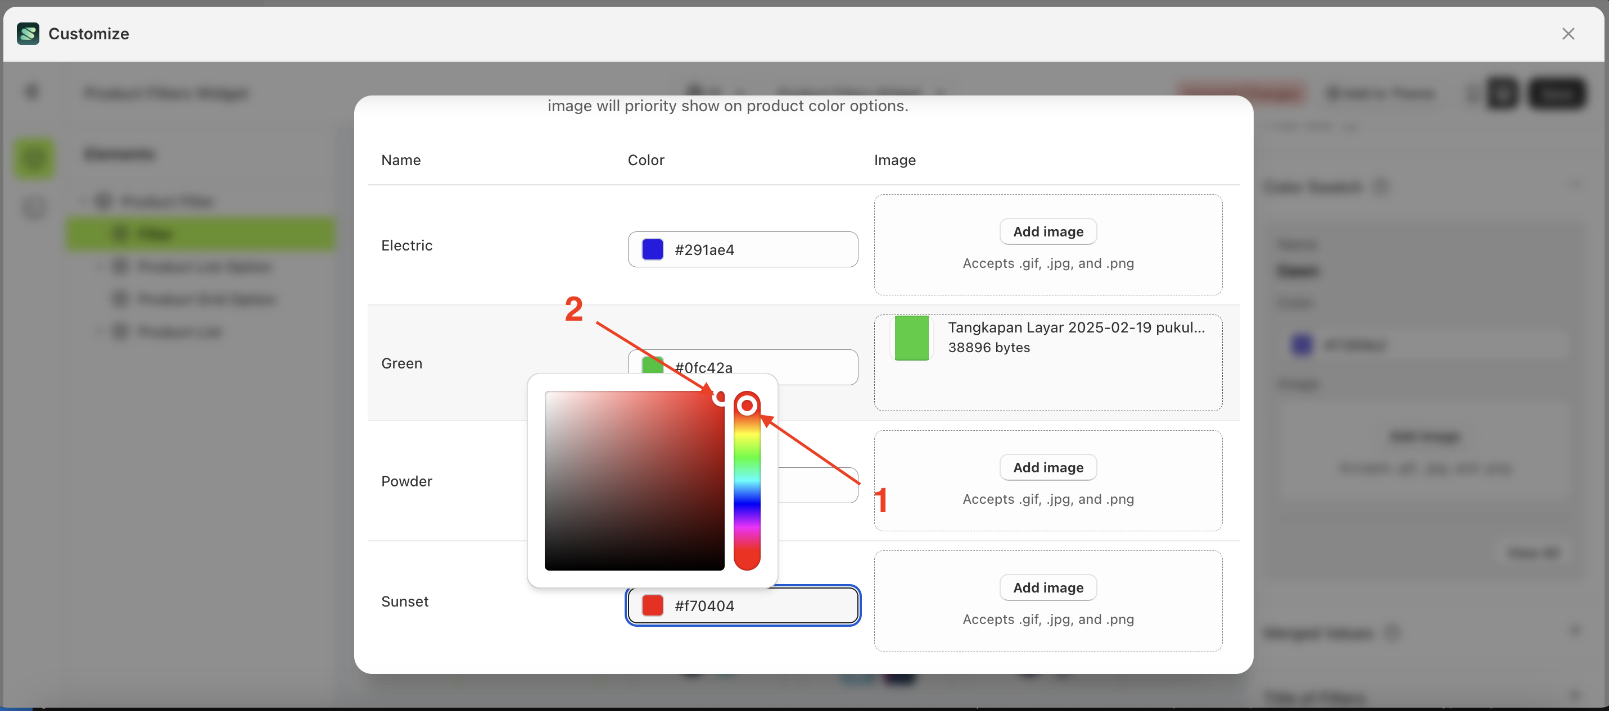
Task: Click the Product Filter element icon in tree
Action: 103,201
